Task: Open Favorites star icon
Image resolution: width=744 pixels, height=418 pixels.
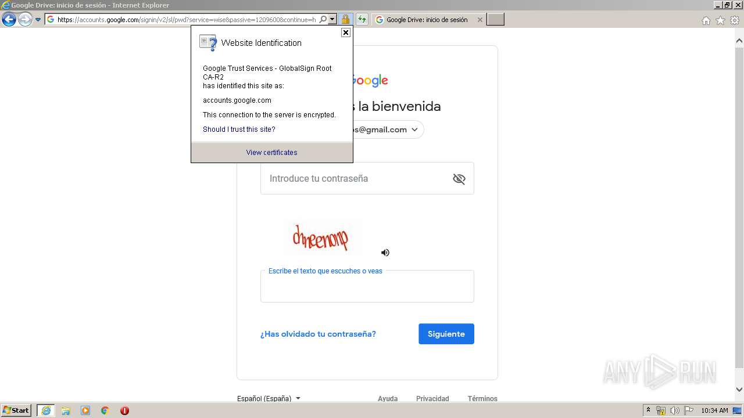Action: [720, 20]
